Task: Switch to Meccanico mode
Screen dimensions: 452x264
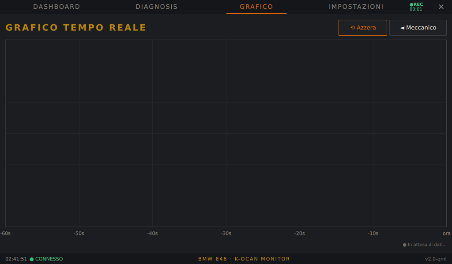Action: pos(418,28)
